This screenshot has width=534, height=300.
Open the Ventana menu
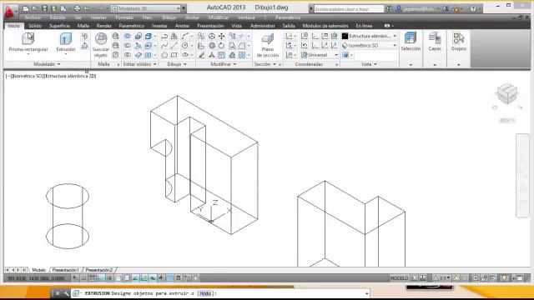point(247,17)
